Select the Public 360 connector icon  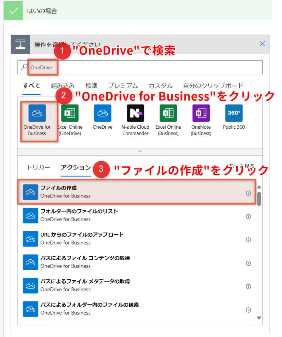click(234, 113)
